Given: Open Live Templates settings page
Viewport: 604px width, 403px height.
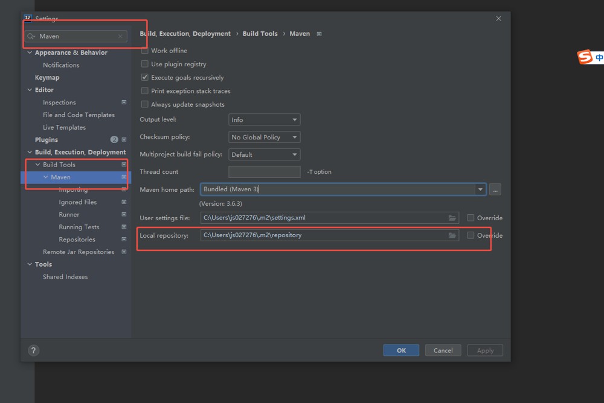Looking at the screenshot, I should pyautogui.click(x=65, y=127).
